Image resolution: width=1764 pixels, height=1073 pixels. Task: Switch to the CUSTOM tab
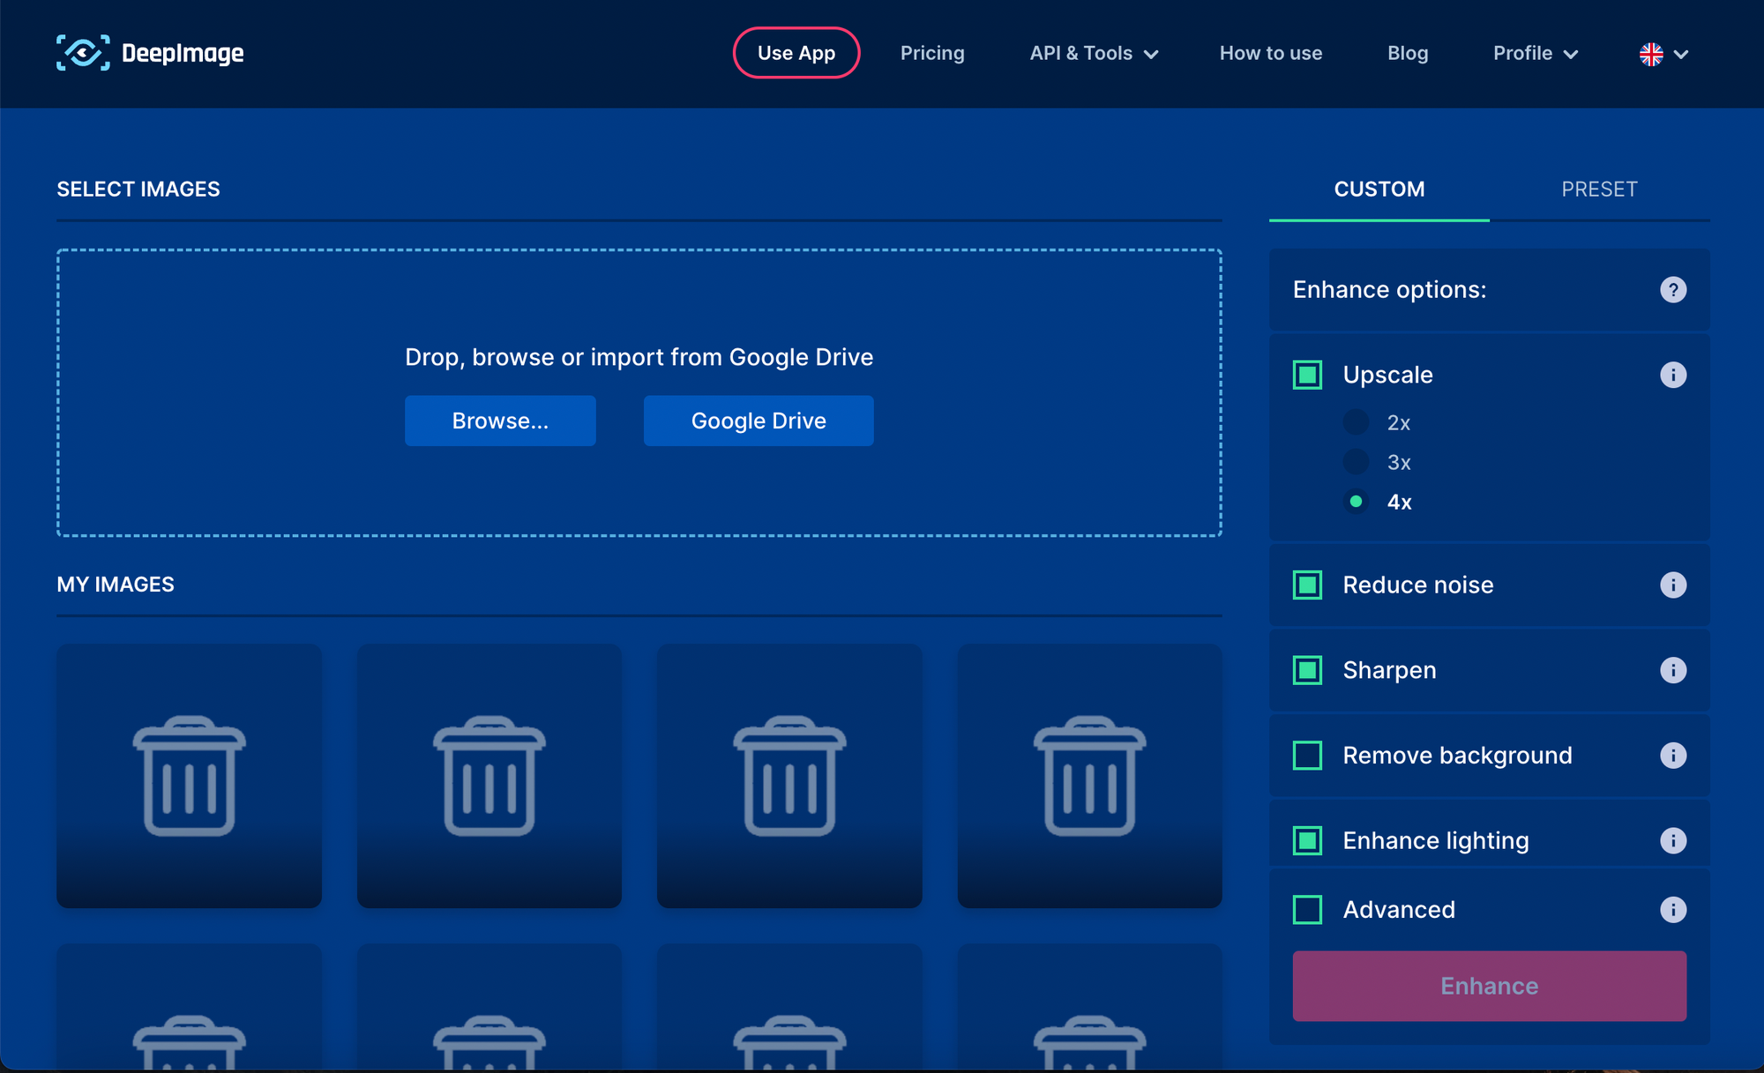[1379, 189]
